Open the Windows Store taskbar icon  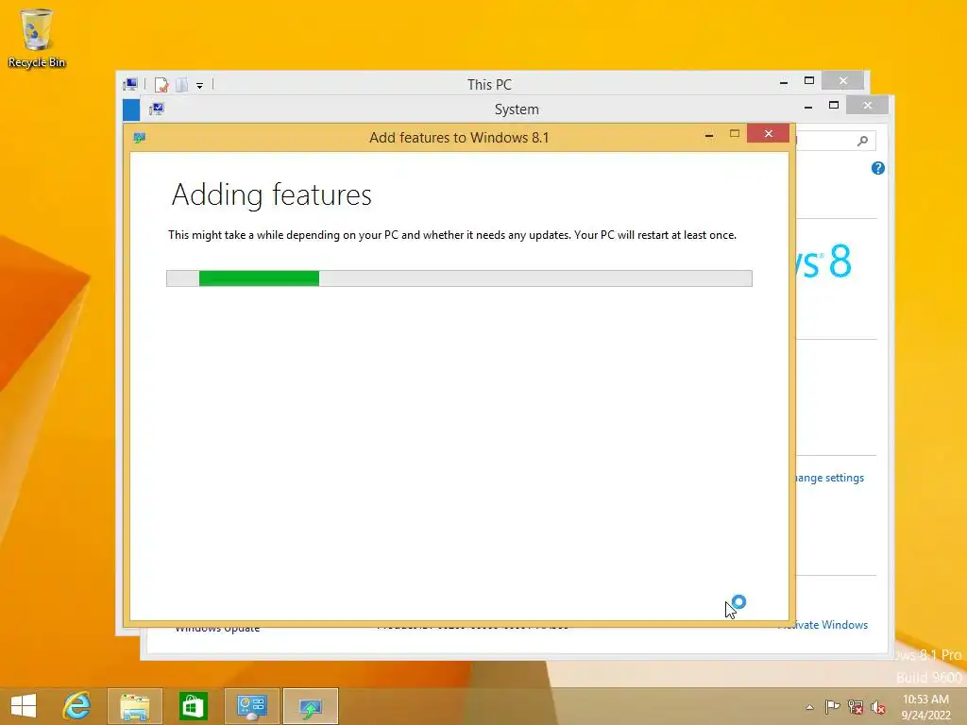tap(193, 706)
